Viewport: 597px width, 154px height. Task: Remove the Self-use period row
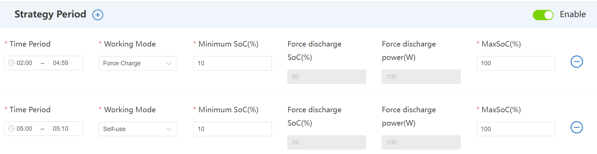(576, 128)
